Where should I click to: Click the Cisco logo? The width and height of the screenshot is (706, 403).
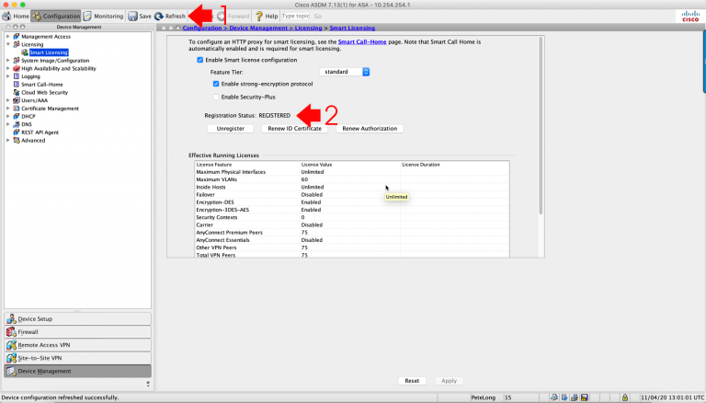pyautogui.click(x=690, y=17)
